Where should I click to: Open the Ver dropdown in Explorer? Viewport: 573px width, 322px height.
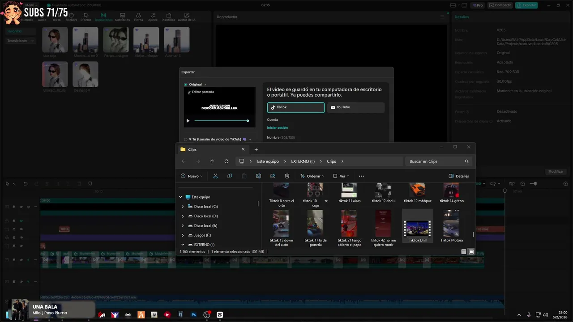(341, 176)
